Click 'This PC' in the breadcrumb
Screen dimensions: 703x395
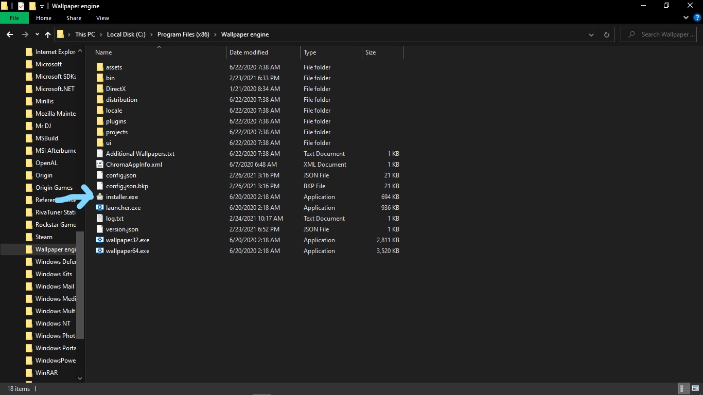point(85,34)
